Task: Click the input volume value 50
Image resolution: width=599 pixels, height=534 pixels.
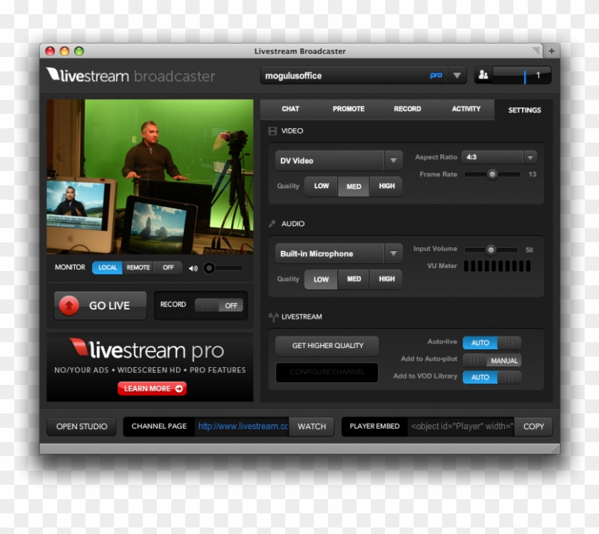Action: pos(529,250)
